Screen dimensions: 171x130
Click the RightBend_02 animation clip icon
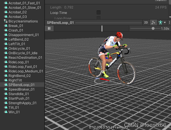coord(6,76)
